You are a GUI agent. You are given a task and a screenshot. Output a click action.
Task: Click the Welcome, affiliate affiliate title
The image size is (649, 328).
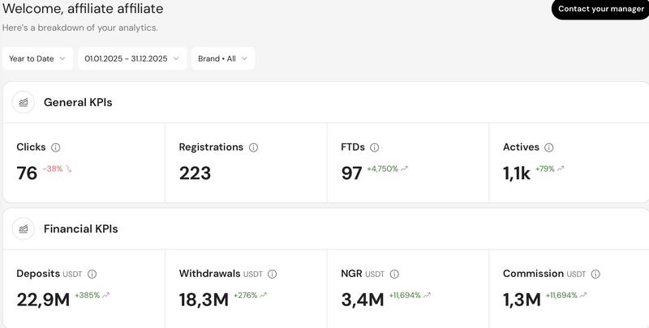coord(83,9)
